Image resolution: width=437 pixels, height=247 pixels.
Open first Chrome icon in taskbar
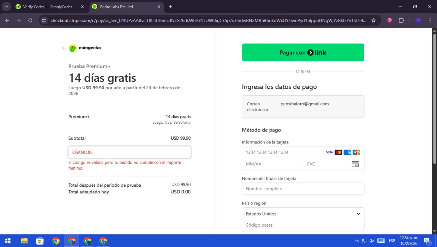point(56,241)
